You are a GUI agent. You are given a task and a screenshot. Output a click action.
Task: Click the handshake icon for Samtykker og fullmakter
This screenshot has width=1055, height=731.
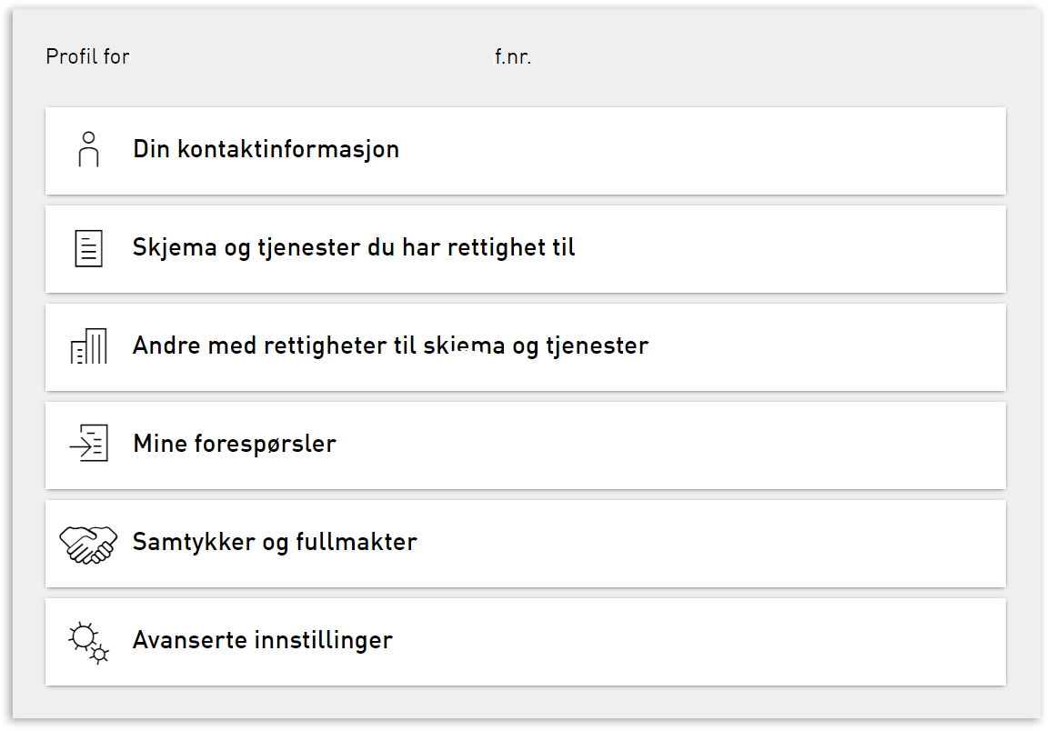(x=88, y=543)
